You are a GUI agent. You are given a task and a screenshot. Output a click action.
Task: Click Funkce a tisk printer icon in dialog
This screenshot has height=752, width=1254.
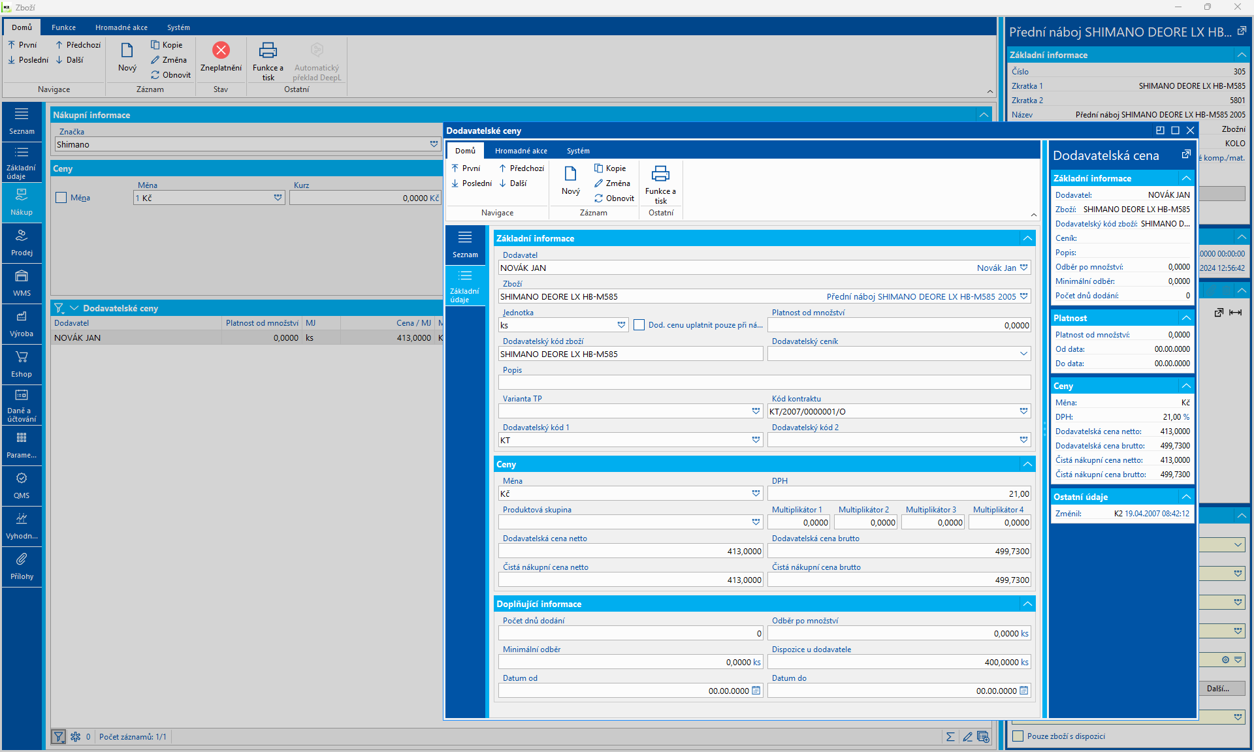click(x=660, y=174)
